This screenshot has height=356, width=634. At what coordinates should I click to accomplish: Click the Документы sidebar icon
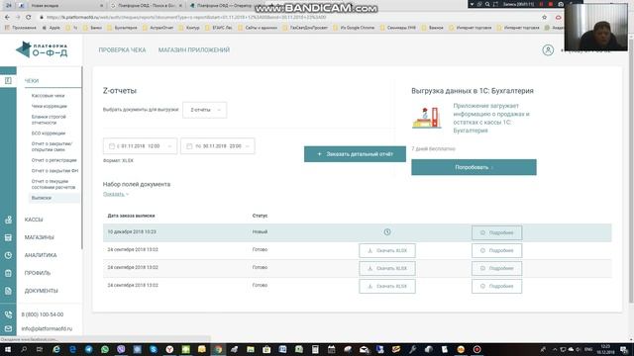(x=8, y=291)
